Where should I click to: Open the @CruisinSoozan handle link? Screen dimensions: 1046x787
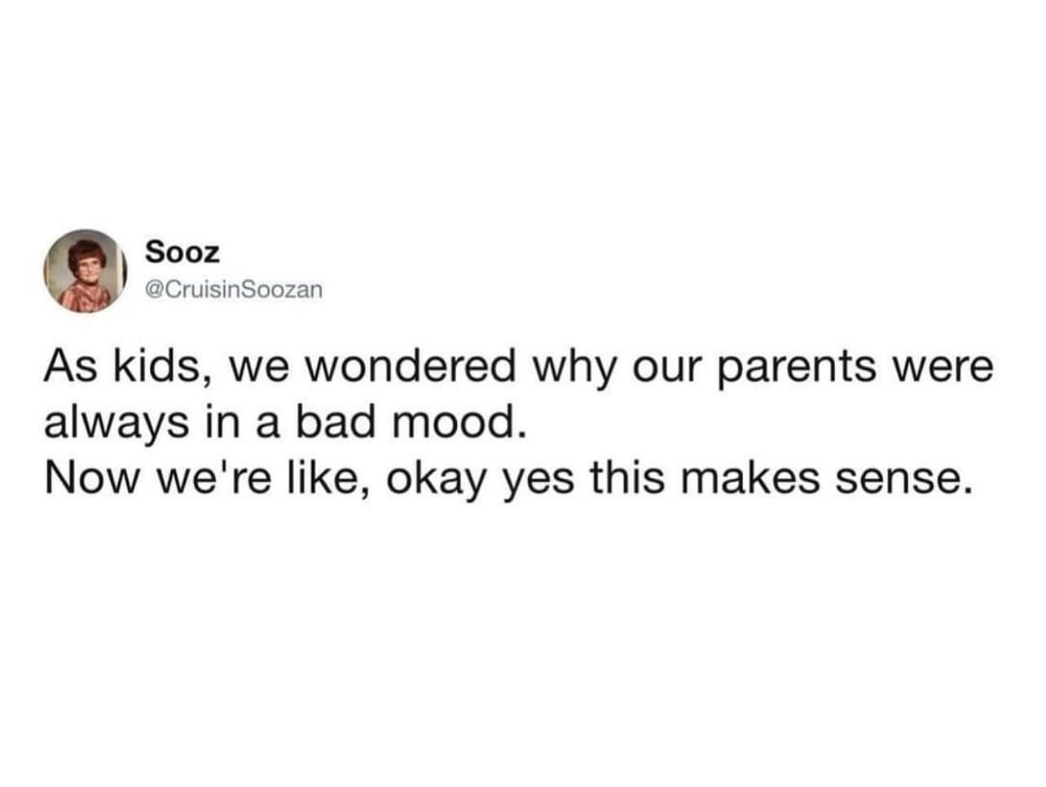click(x=234, y=289)
